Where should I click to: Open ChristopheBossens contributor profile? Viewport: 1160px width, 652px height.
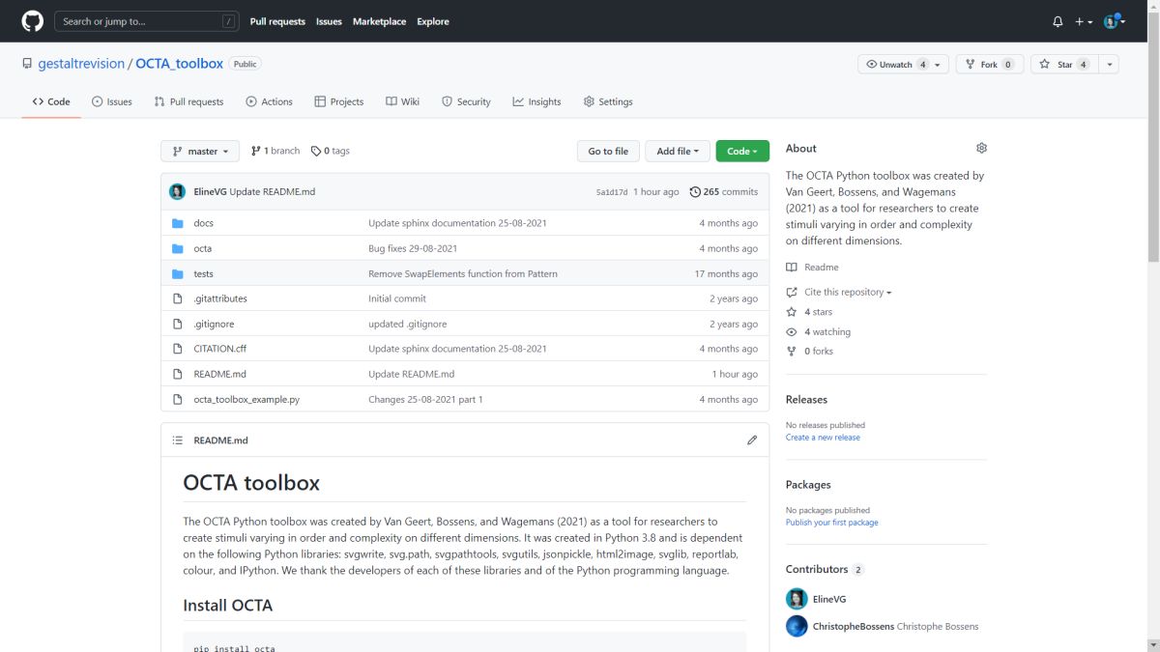pyautogui.click(x=853, y=626)
